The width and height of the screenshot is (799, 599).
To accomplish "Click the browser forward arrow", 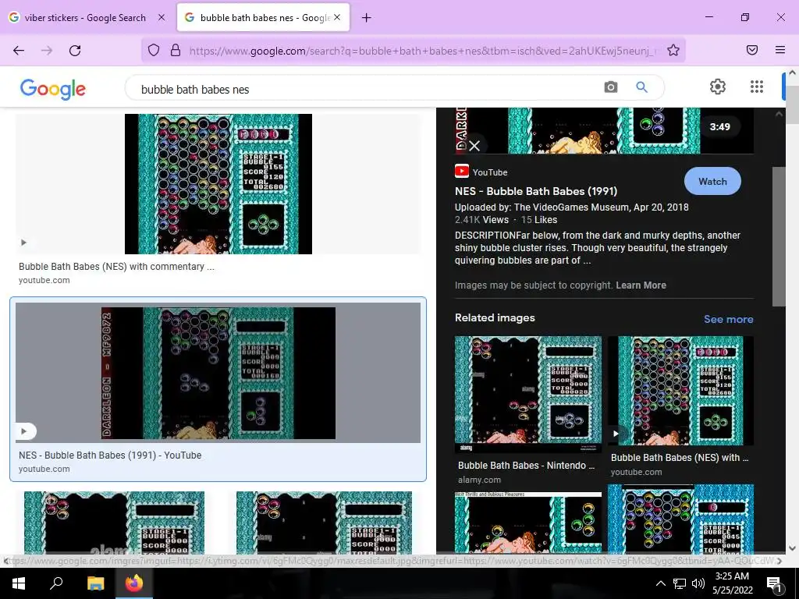I will click(x=47, y=50).
